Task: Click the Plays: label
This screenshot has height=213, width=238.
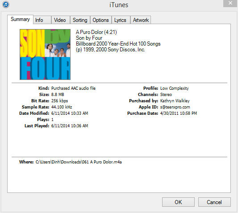Action: (x=43, y=120)
